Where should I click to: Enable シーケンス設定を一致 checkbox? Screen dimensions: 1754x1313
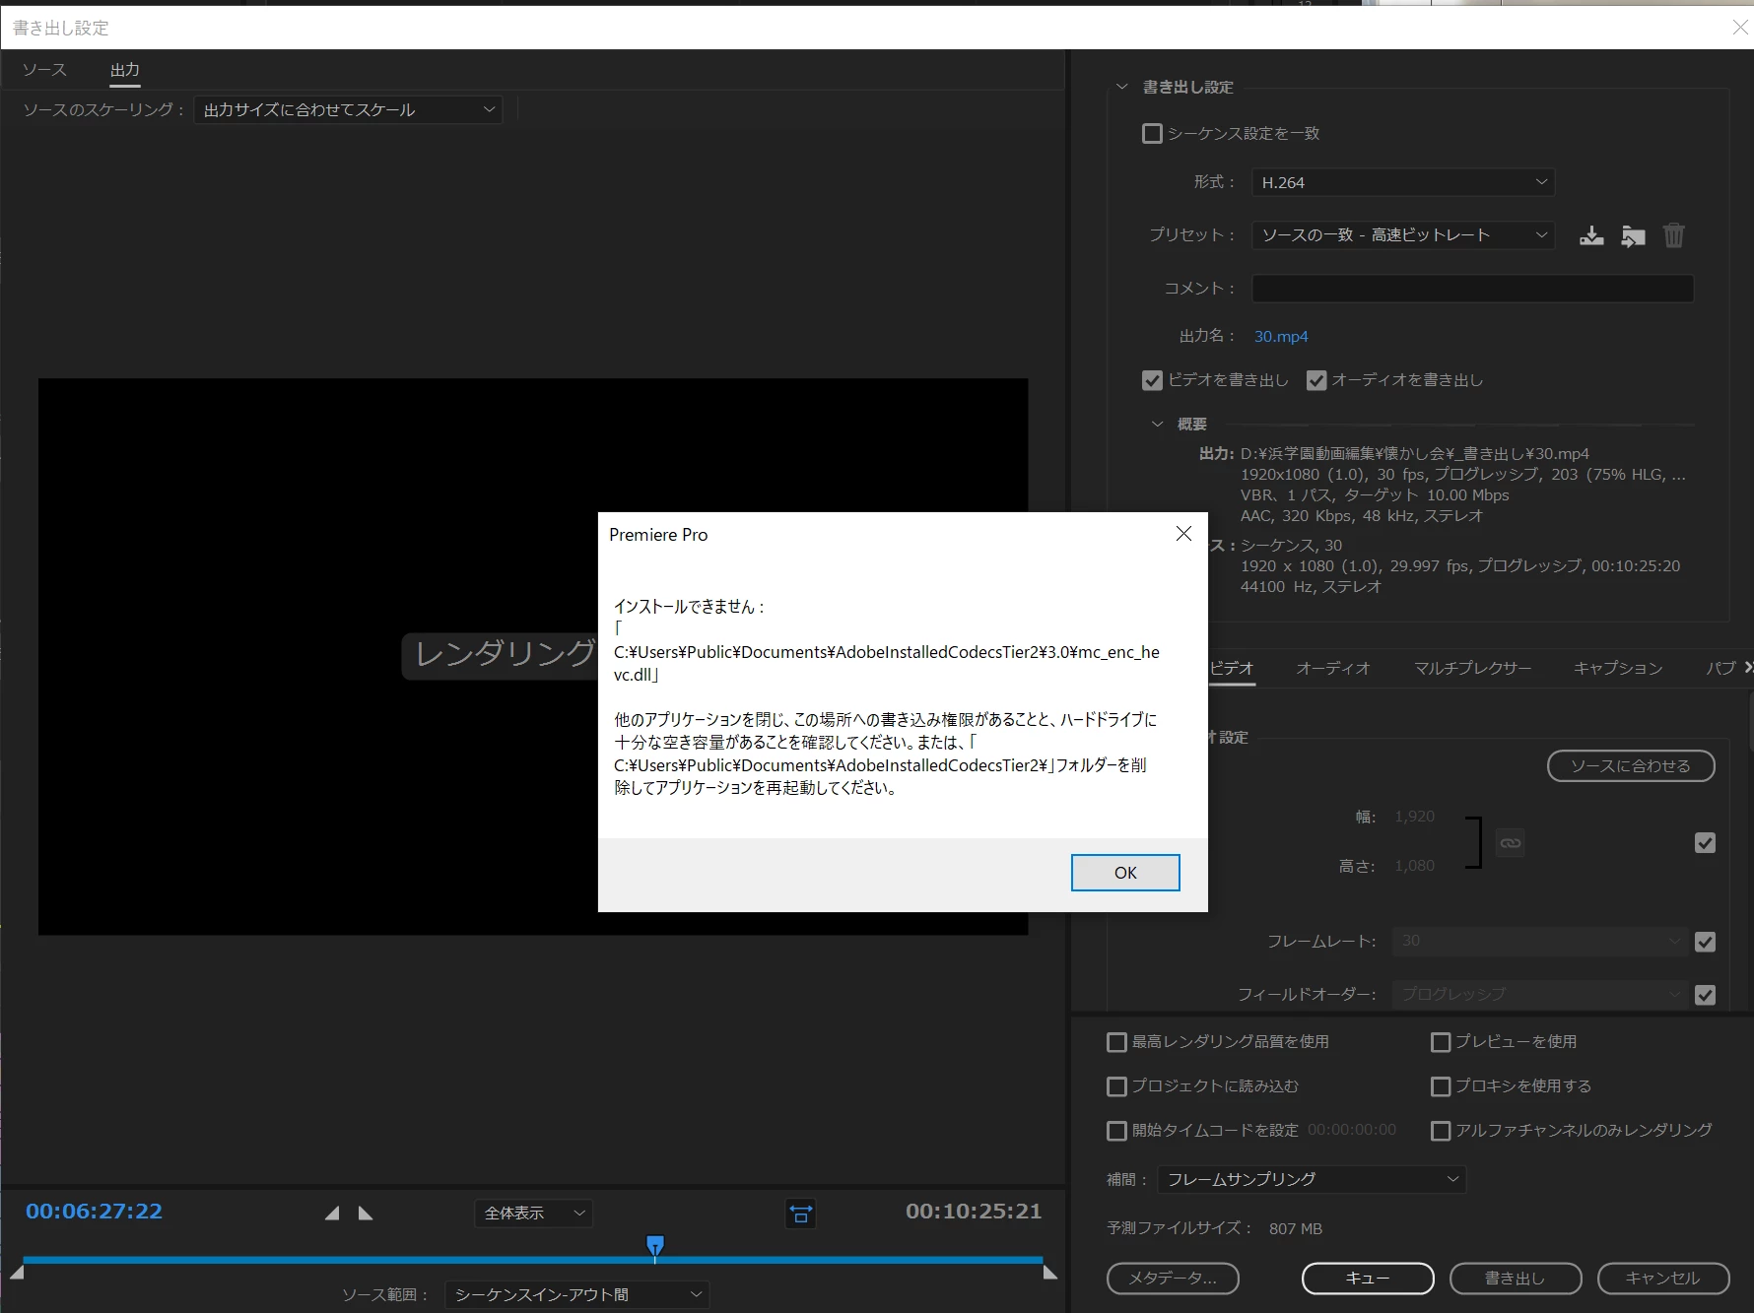[1152, 133]
